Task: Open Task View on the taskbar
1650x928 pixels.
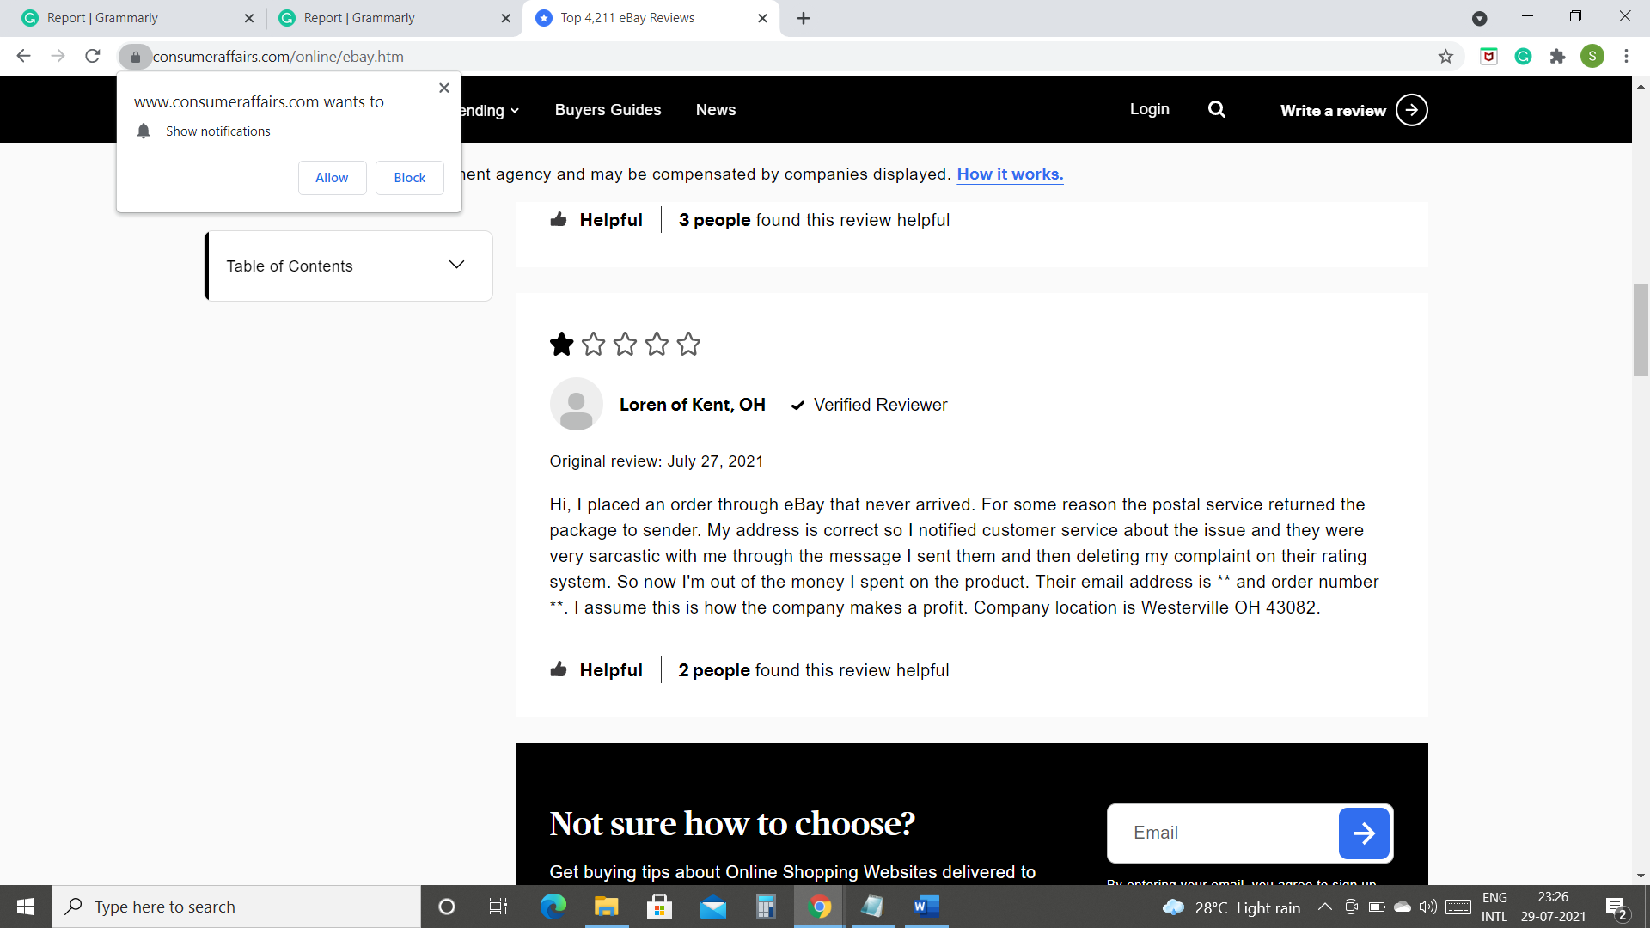Action: 498,907
